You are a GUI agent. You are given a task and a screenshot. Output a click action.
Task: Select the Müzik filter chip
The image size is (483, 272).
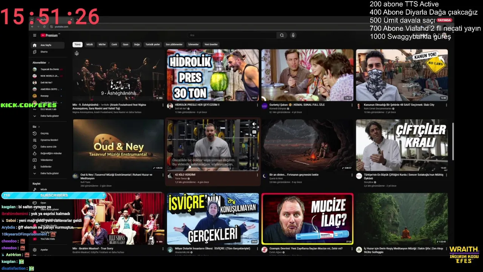(x=89, y=44)
